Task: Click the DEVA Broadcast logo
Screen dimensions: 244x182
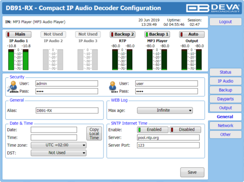Action: [x=213, y=8]
